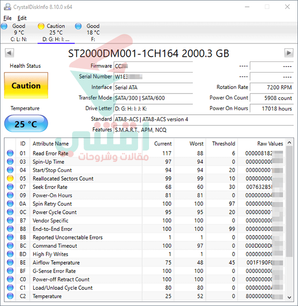Click the blue status icon for F: disk
This screenshot has height=306, width=298.
pos(78,26)
